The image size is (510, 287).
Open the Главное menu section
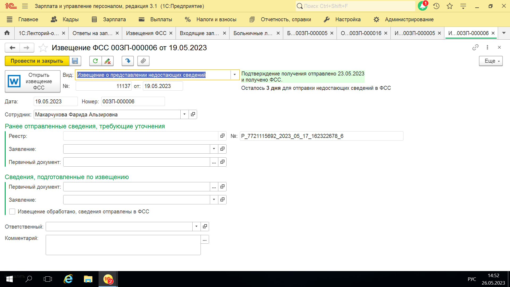[23, 19]
